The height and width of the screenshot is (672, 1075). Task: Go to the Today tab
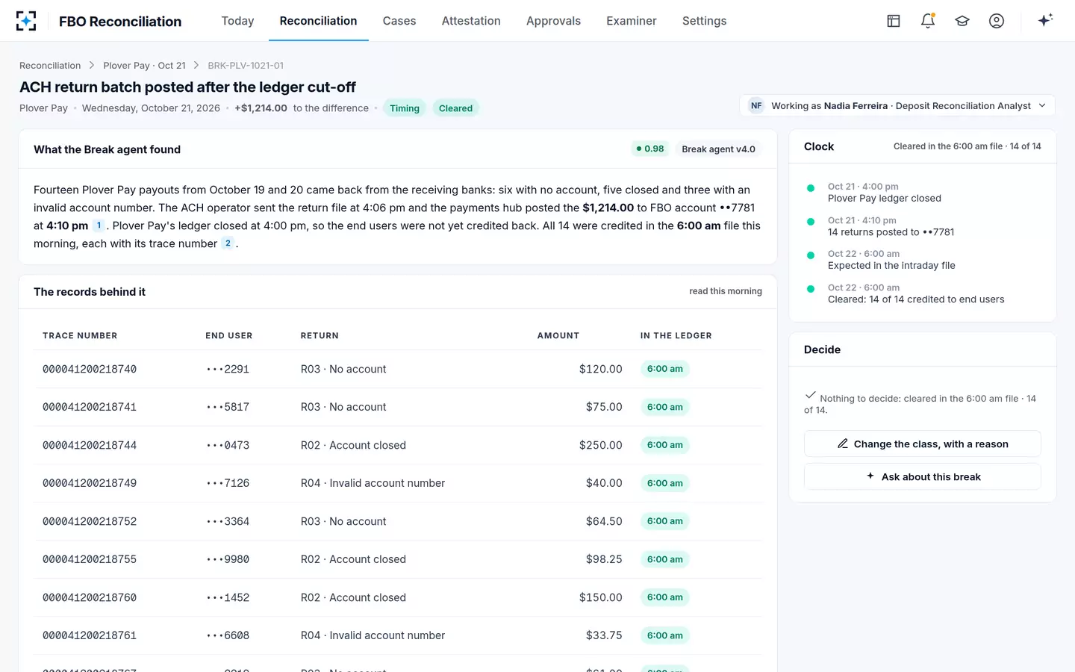pos(237,21)
